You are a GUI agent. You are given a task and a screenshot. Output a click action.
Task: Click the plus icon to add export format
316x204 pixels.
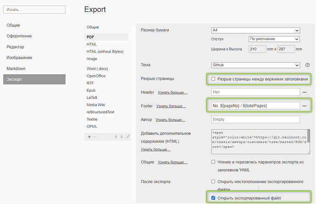[89, 137]
